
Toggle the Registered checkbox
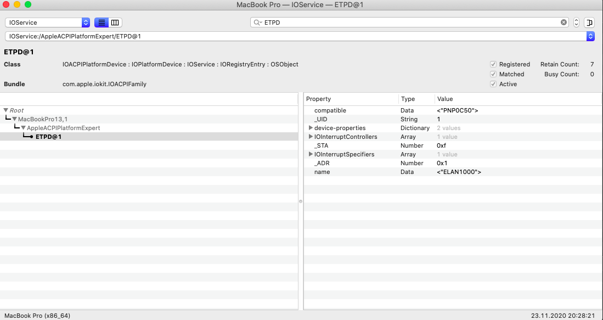[493, 64]
